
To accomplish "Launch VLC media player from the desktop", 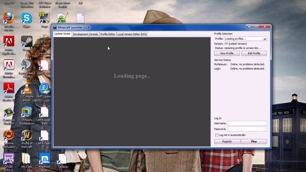I will [27, 89].
